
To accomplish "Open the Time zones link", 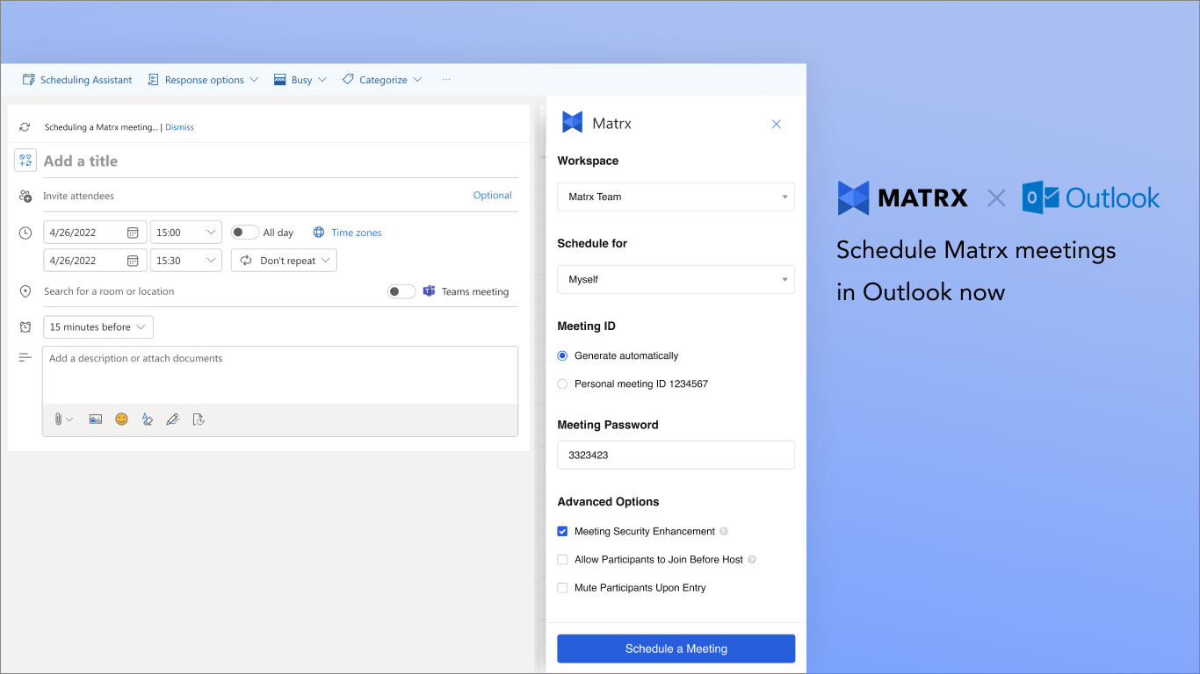I will 357,233.
